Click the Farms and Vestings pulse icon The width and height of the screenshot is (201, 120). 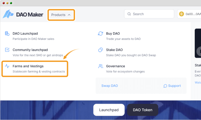(7, 66)
